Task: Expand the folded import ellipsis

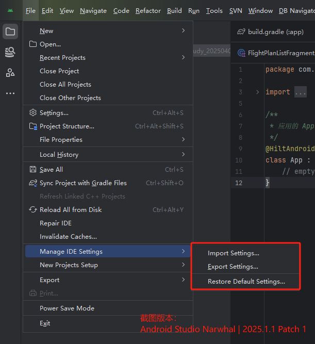Action: click(300, 92)
